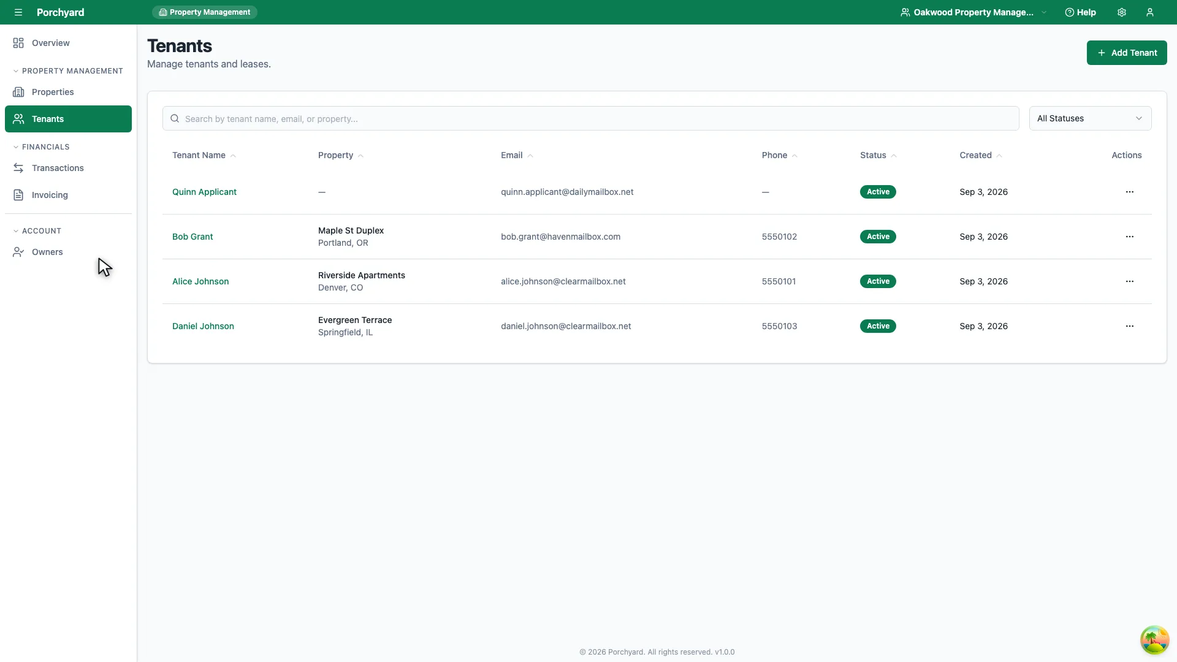The height and width of the screenshot is (662, 1177).
Task: Collapse the Account sidebar section
Action: pos(37,231)
